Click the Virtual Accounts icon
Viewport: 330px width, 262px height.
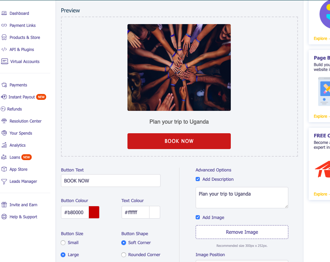pyautogui.click(x=4, y=62)
